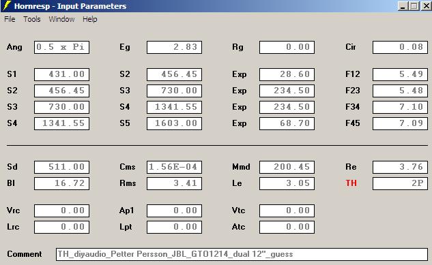432x265 pixels.
Task: Click the Bl field showing 16.72
Action: click(61, 183)
